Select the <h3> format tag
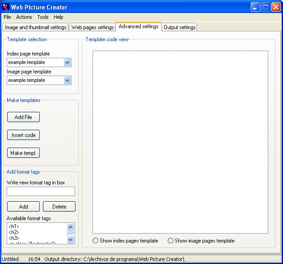Image resolution: width=283 pixels, height=264 pixels. coord(14,238)
